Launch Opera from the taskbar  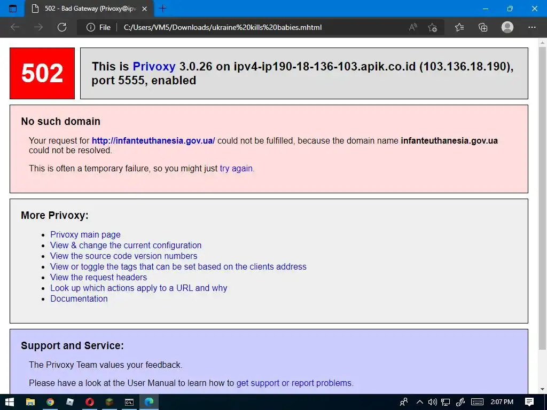pos(90,402)
